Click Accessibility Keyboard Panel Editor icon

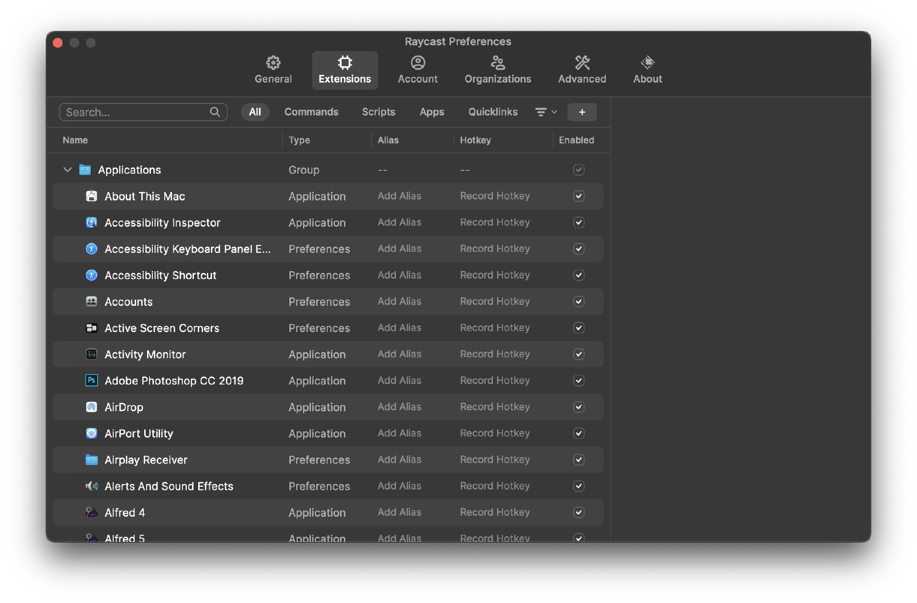coord(91,249)
